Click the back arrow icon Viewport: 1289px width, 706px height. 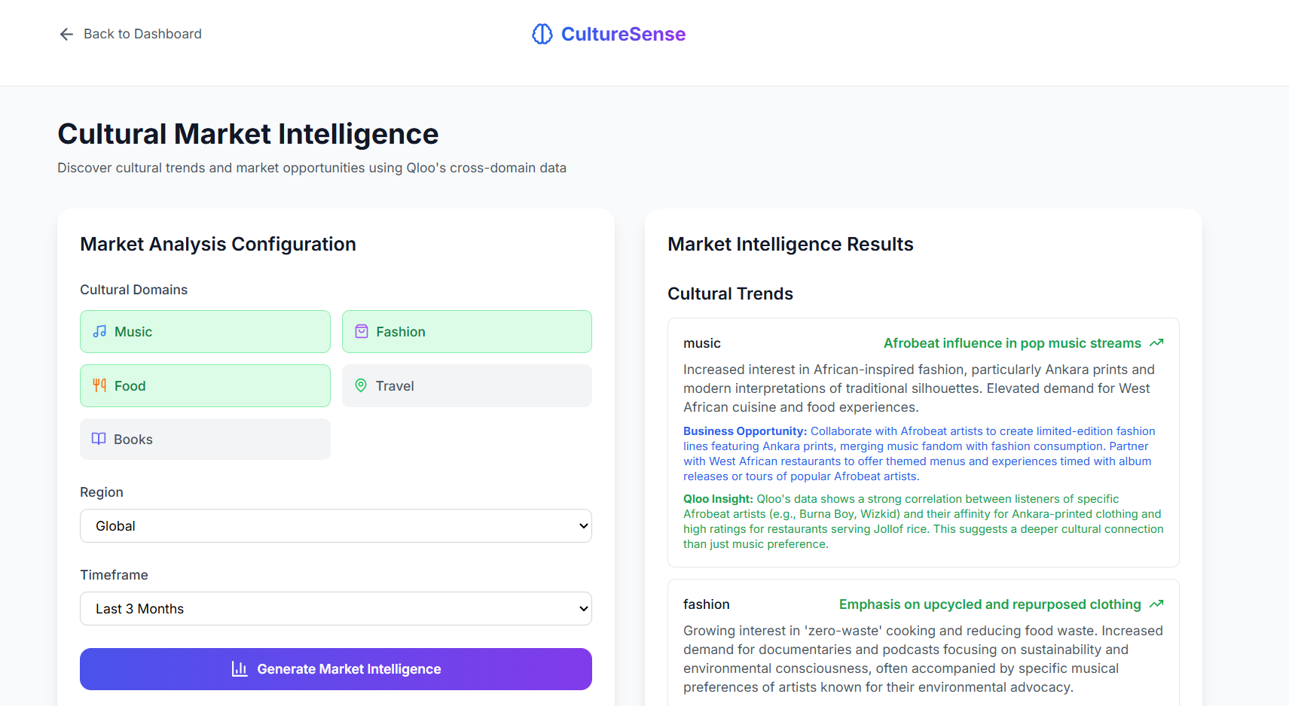pos(66,34)
